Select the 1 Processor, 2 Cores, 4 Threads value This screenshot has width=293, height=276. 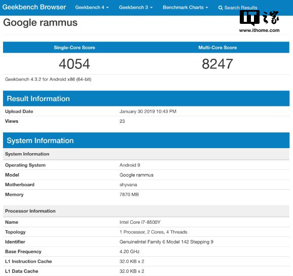154,232
